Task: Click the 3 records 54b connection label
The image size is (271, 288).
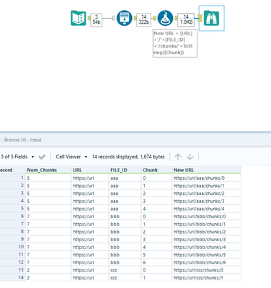Action: click(x=97, y=19)
